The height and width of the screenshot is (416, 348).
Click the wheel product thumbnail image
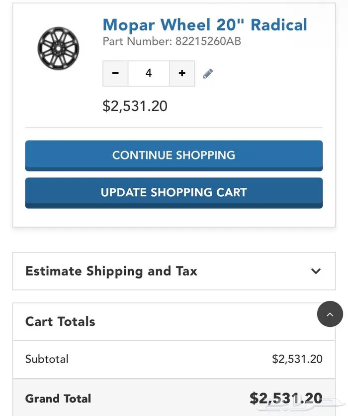point(58,48)
